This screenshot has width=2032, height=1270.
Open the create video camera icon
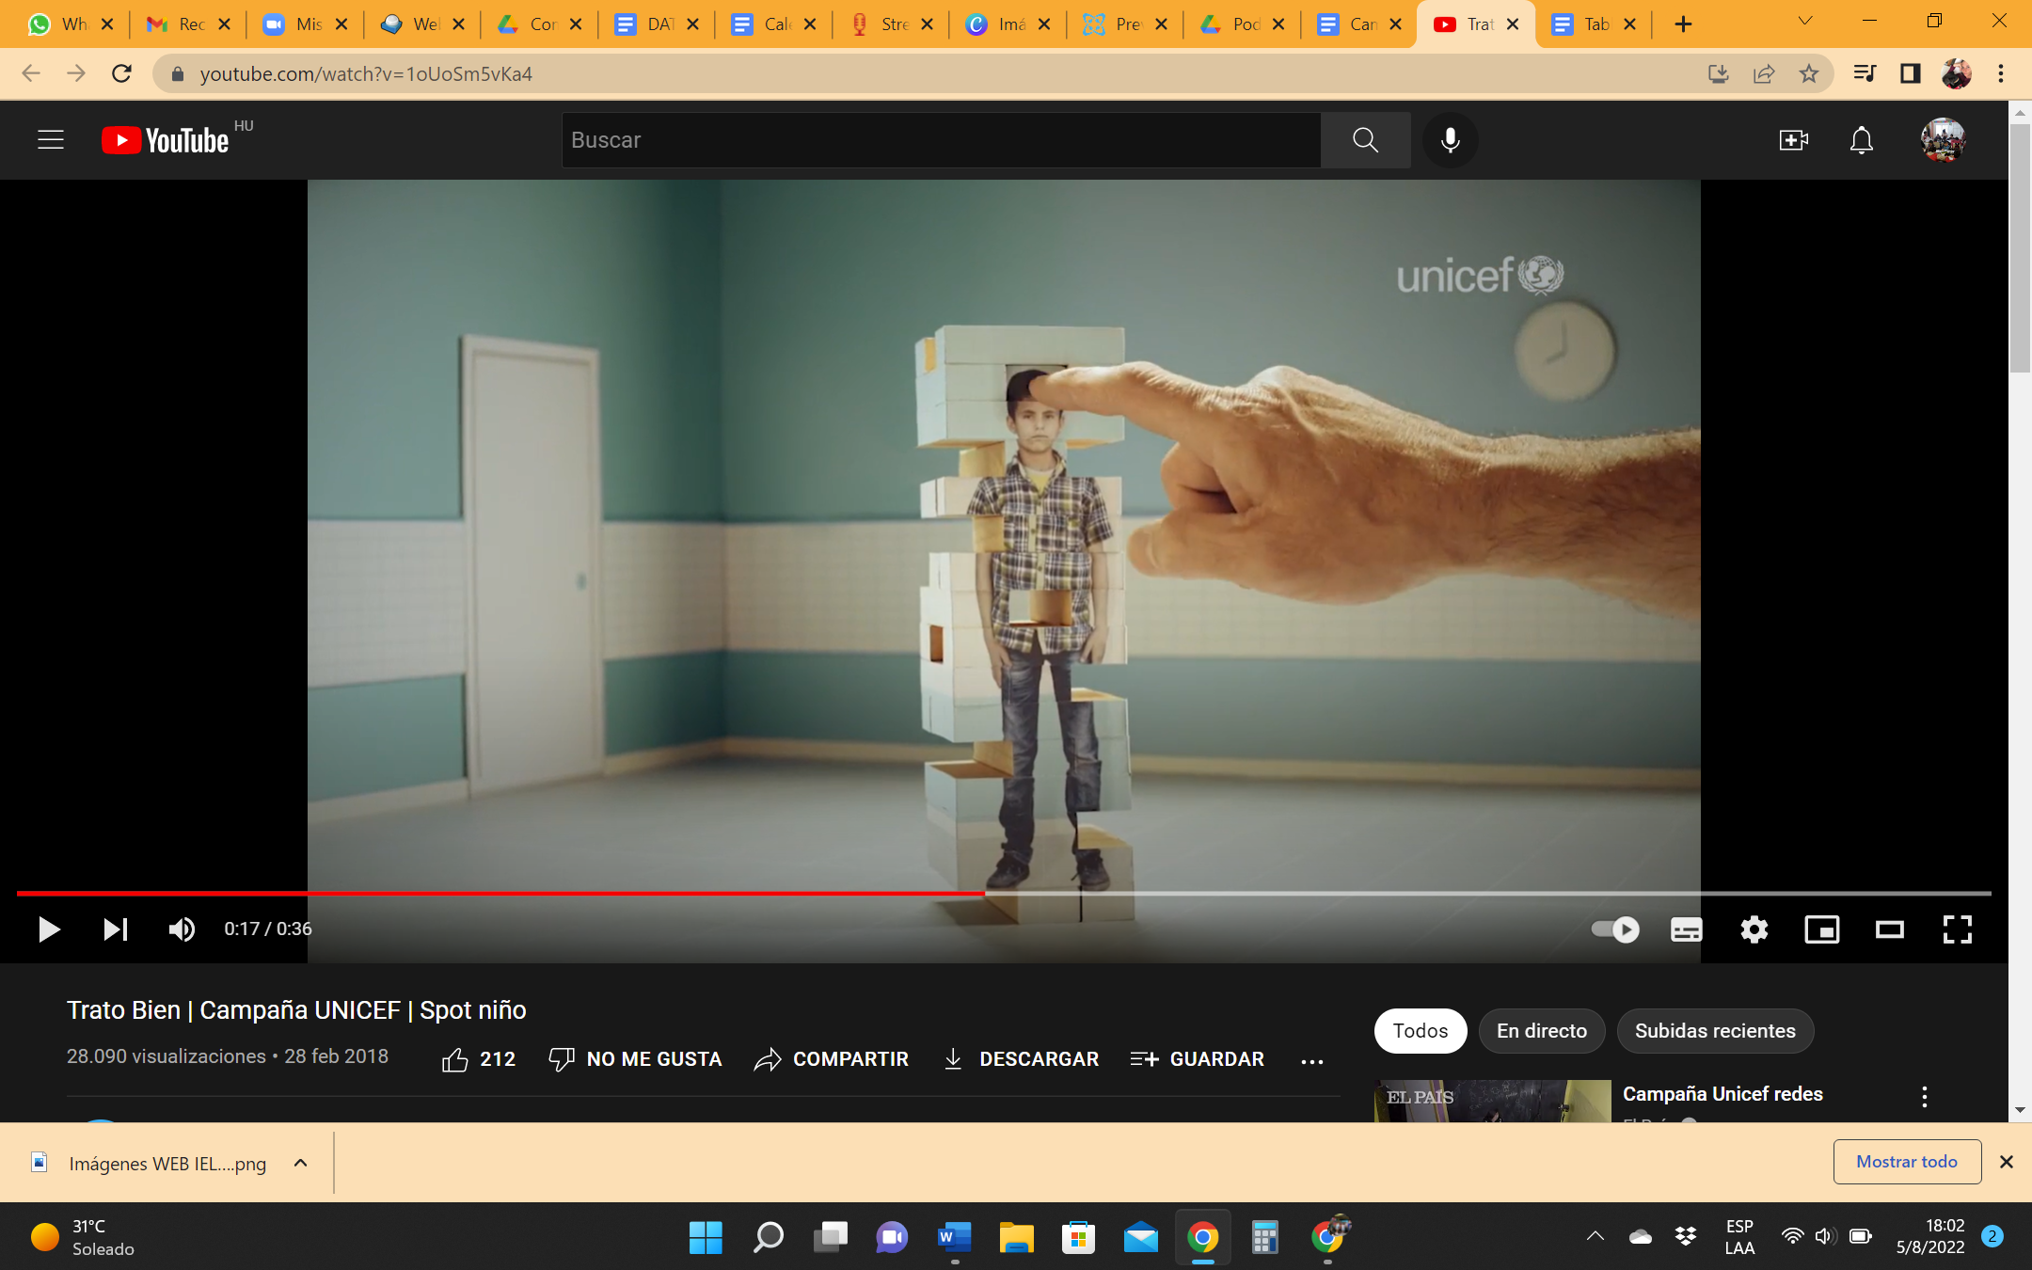point(1793,140)
